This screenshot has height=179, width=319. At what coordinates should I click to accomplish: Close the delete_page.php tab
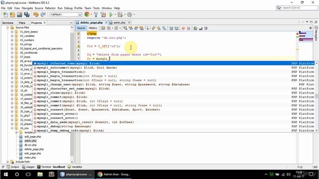[x=106, y=22]
